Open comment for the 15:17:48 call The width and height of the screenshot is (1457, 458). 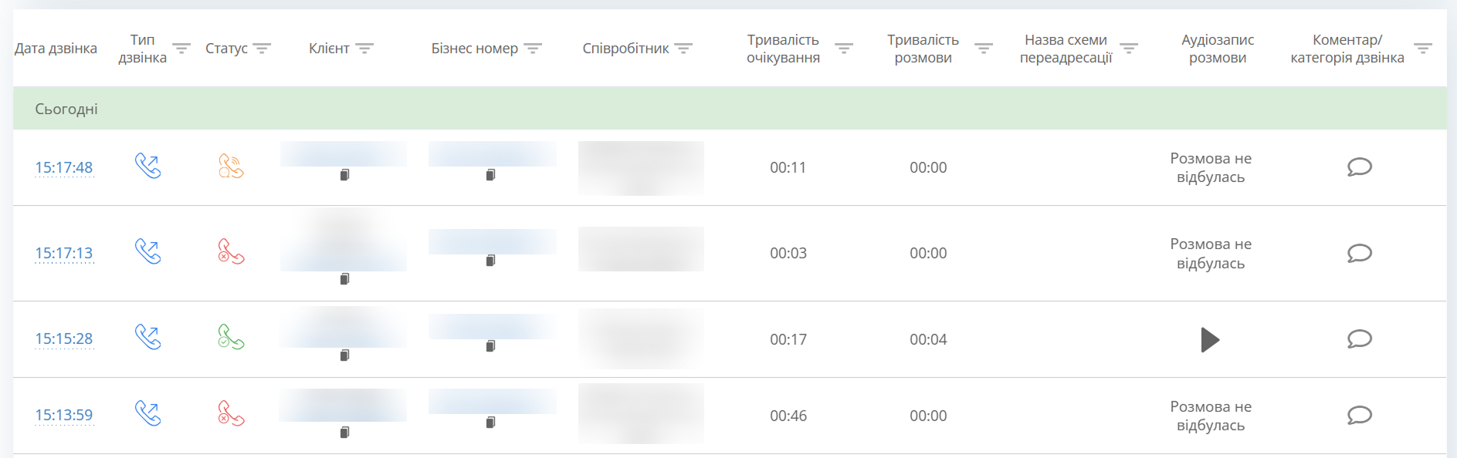(1359, 167)
